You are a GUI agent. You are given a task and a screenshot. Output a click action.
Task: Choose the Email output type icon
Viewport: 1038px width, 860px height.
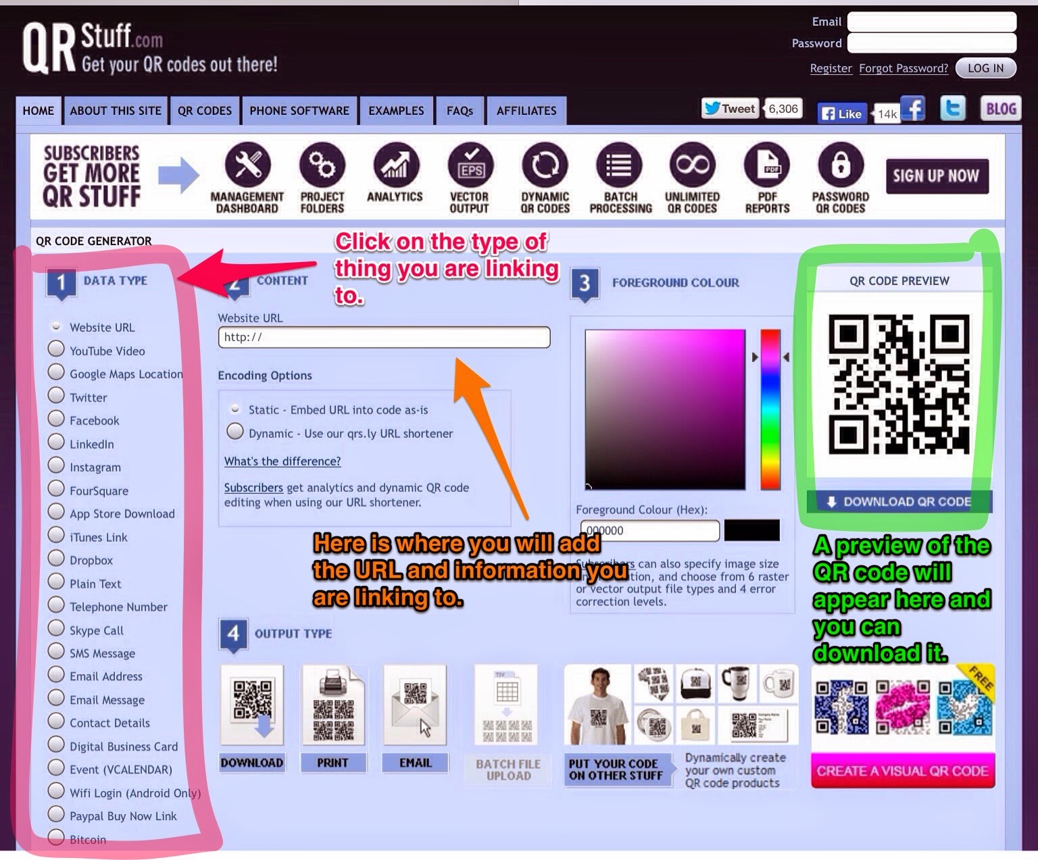[415, 705]
